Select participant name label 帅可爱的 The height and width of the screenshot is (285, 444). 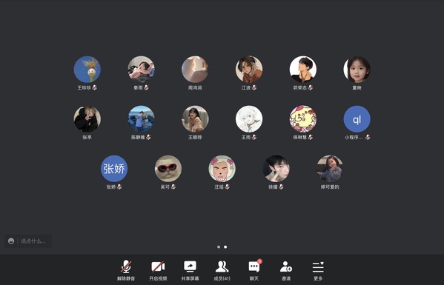point(330,187)
